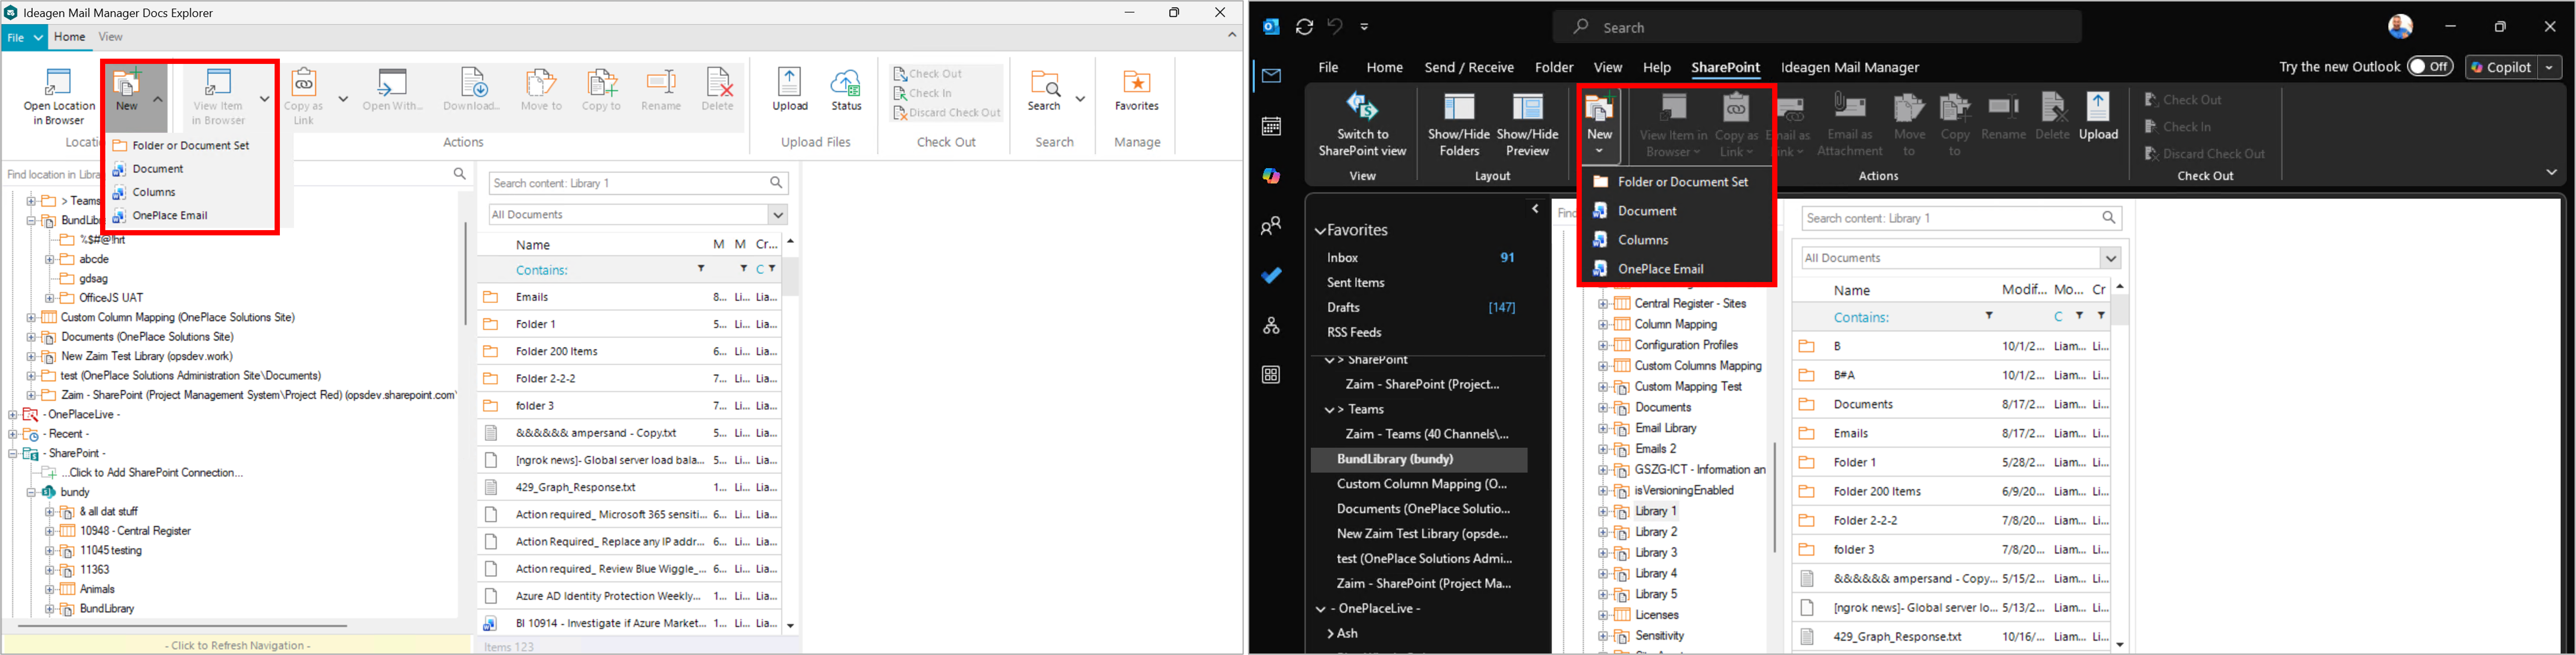Click Switch to SharePoint view in Outlook
This screenshot has height=655, width=2576.
pos(1362,124)
